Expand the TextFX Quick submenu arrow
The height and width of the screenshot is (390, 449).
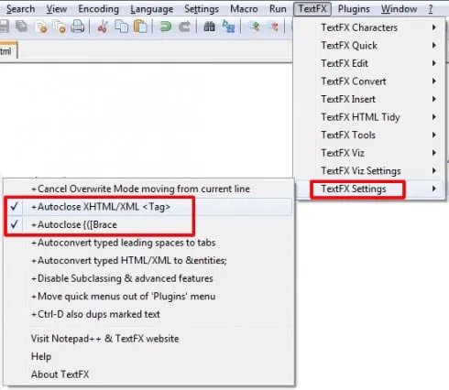click(434, 46)
